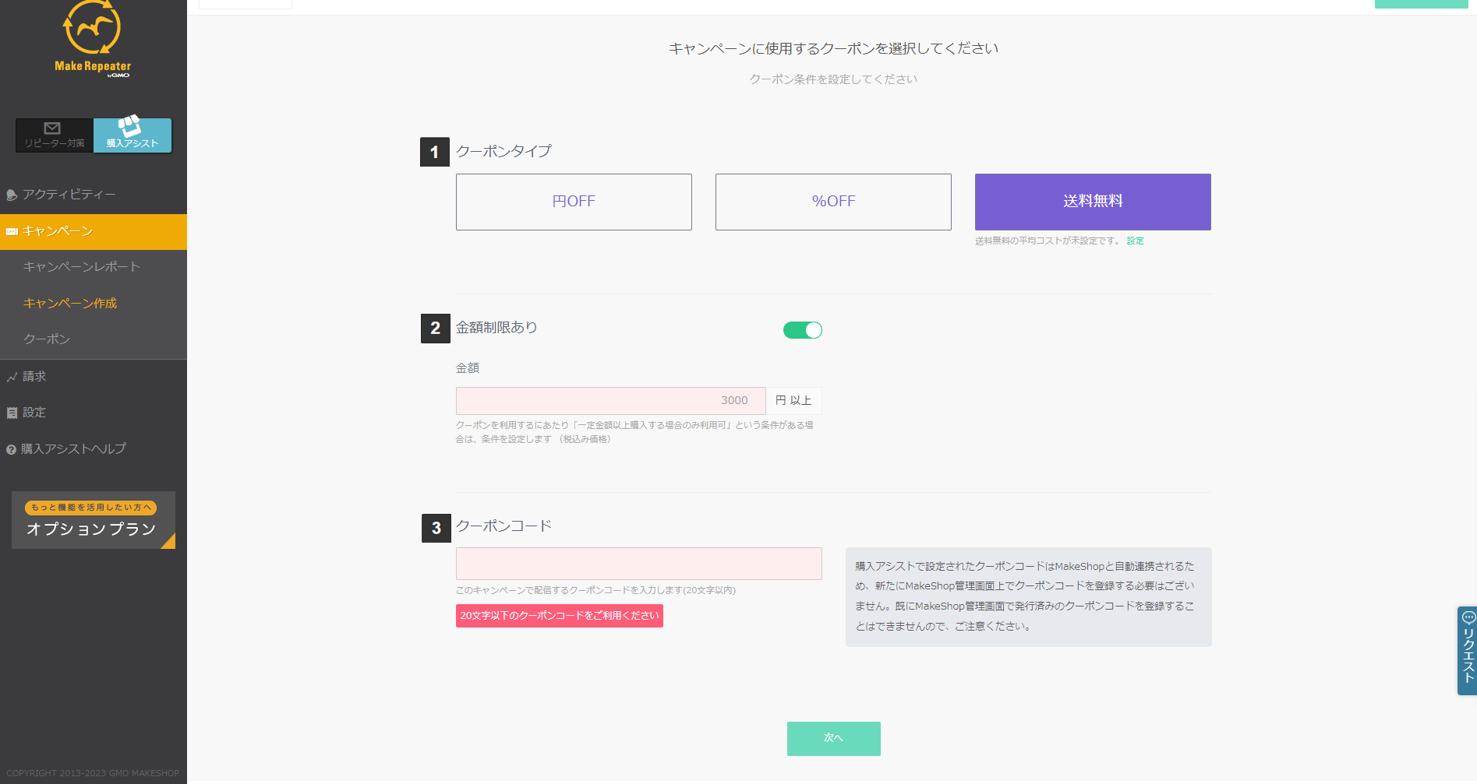Image resolution: width=1477 pixels, height=784 pixels.
Task: Open キャンペーンレポート submenu
Action: 82,267
